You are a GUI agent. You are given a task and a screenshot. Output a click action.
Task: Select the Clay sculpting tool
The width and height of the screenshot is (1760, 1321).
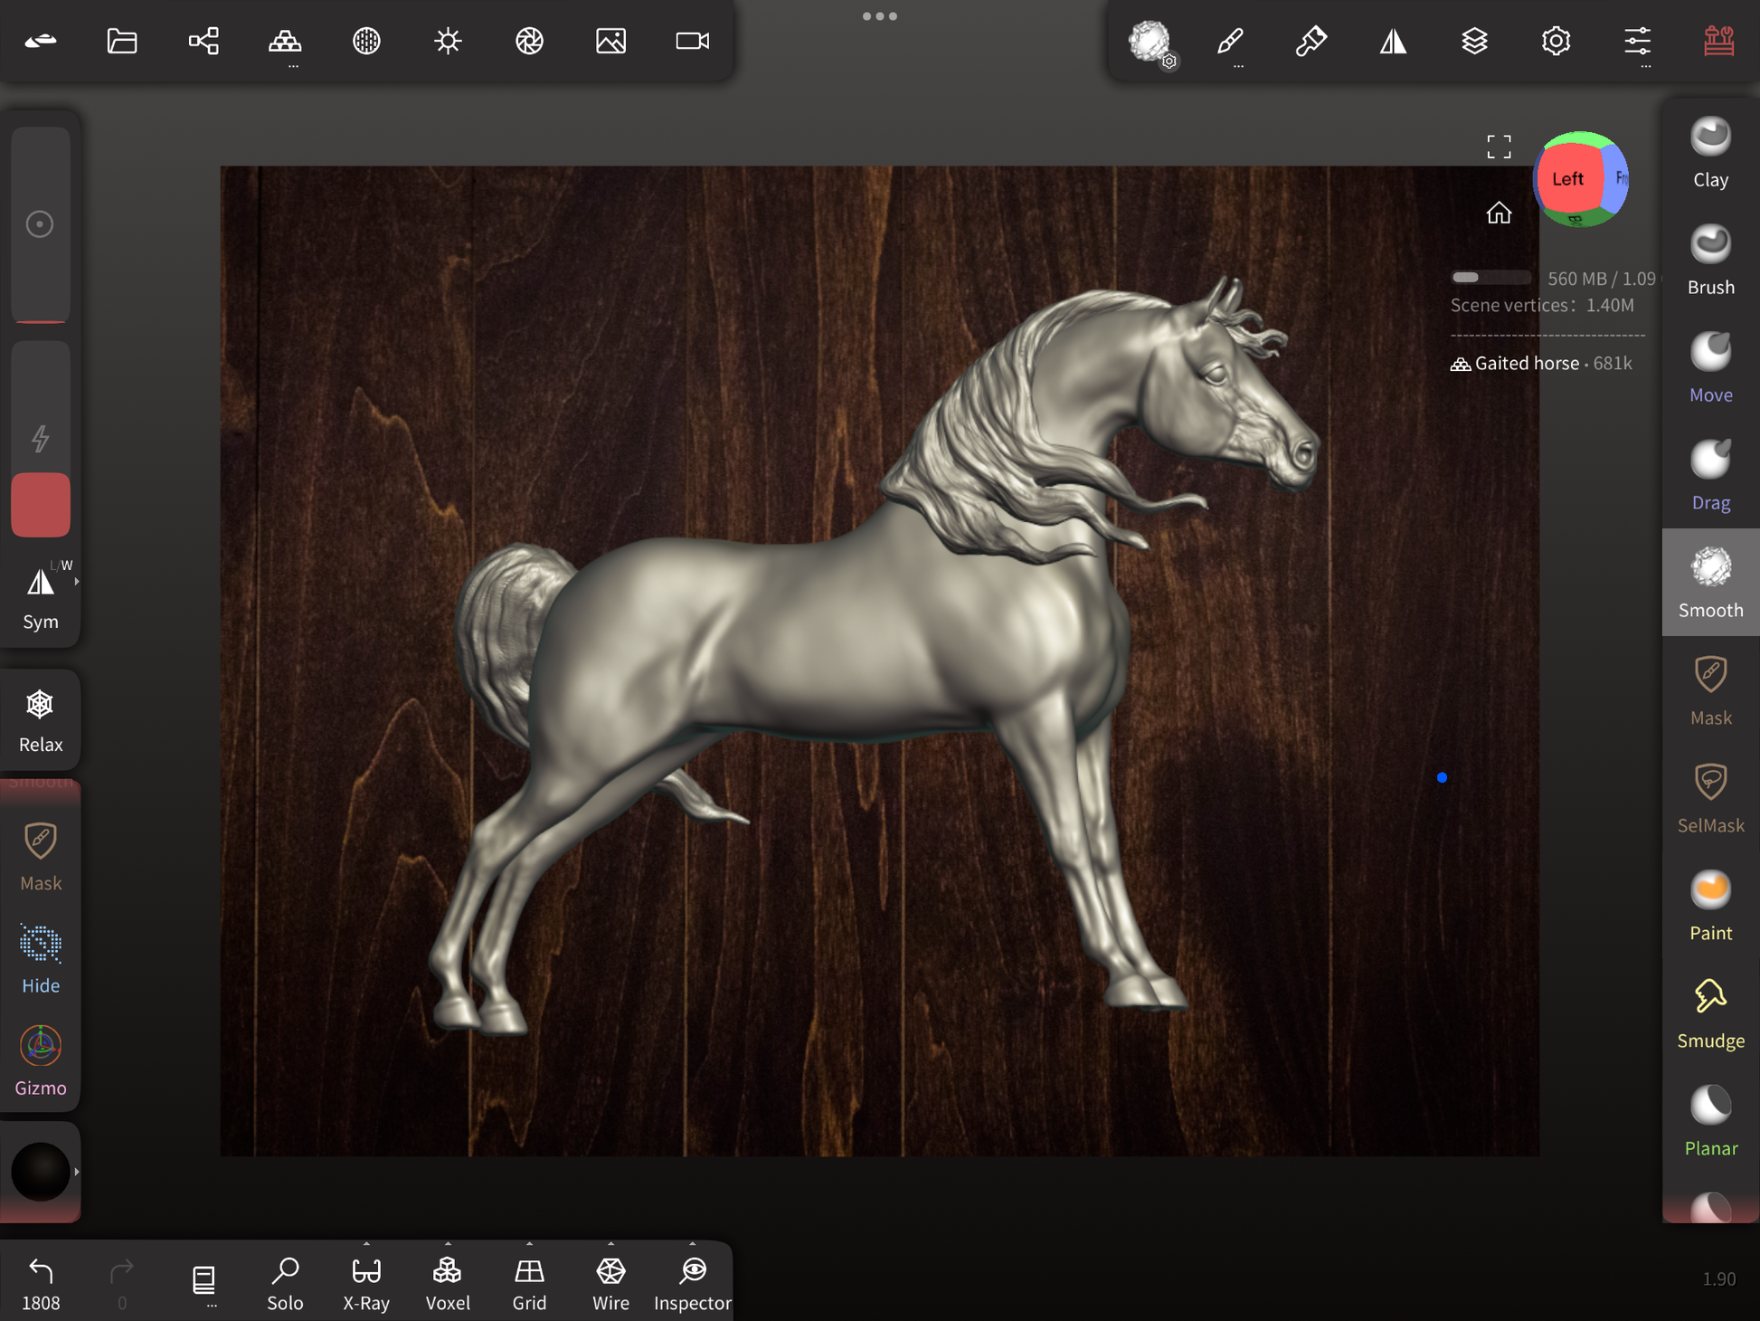click(1709, 153)
